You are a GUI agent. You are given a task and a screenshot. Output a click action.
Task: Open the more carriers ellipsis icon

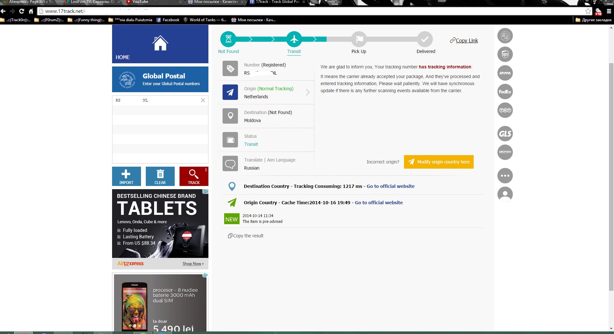point(505,176)
